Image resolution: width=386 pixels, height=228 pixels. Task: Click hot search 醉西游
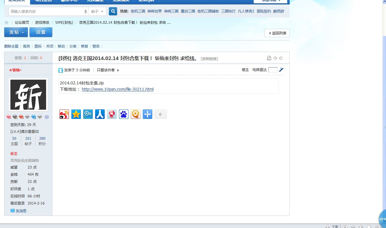(x=279, y=11)
